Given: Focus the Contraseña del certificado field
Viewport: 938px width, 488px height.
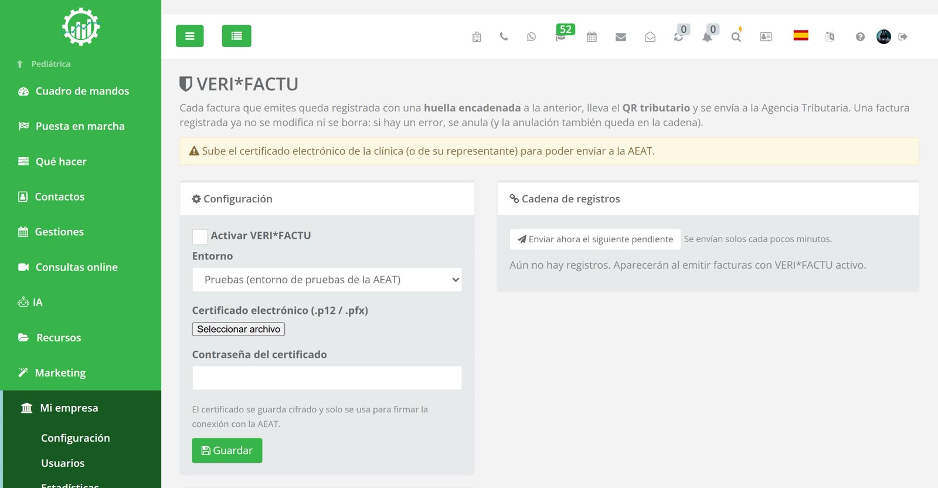Looking at the screenshot, I should click(x=327, y=378).
